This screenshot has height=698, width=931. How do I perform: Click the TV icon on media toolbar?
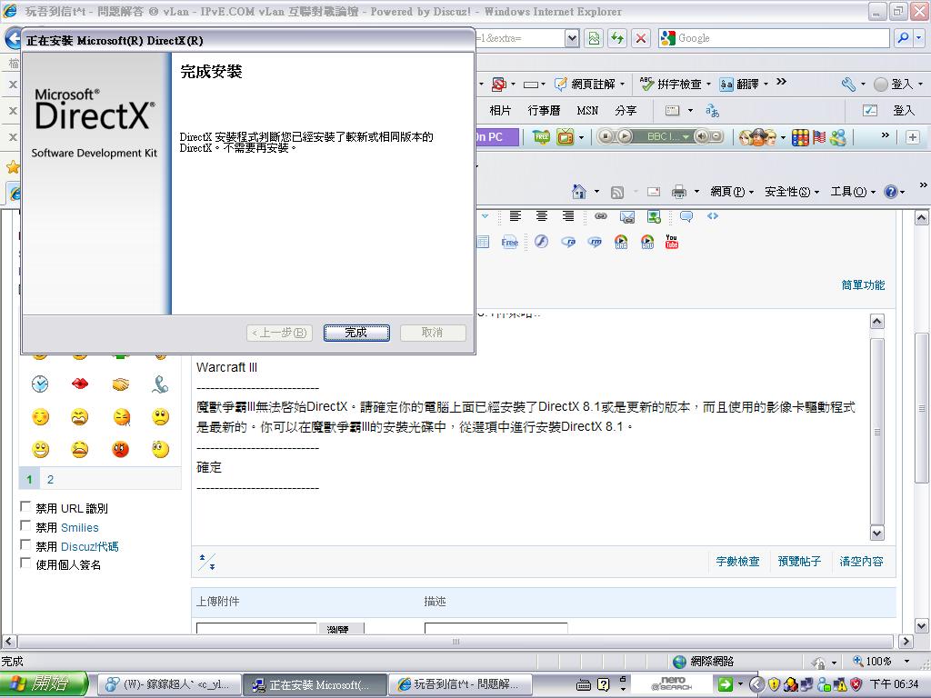565,138
